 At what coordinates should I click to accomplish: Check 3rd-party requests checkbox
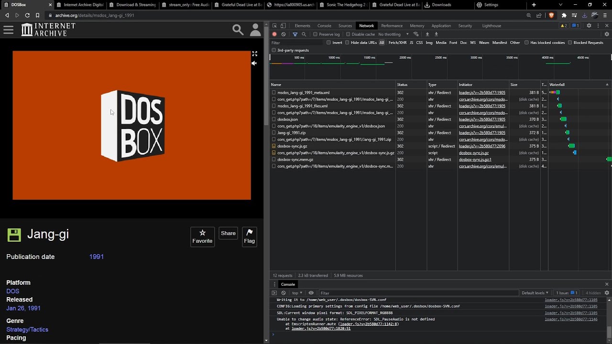pos(274,50)
